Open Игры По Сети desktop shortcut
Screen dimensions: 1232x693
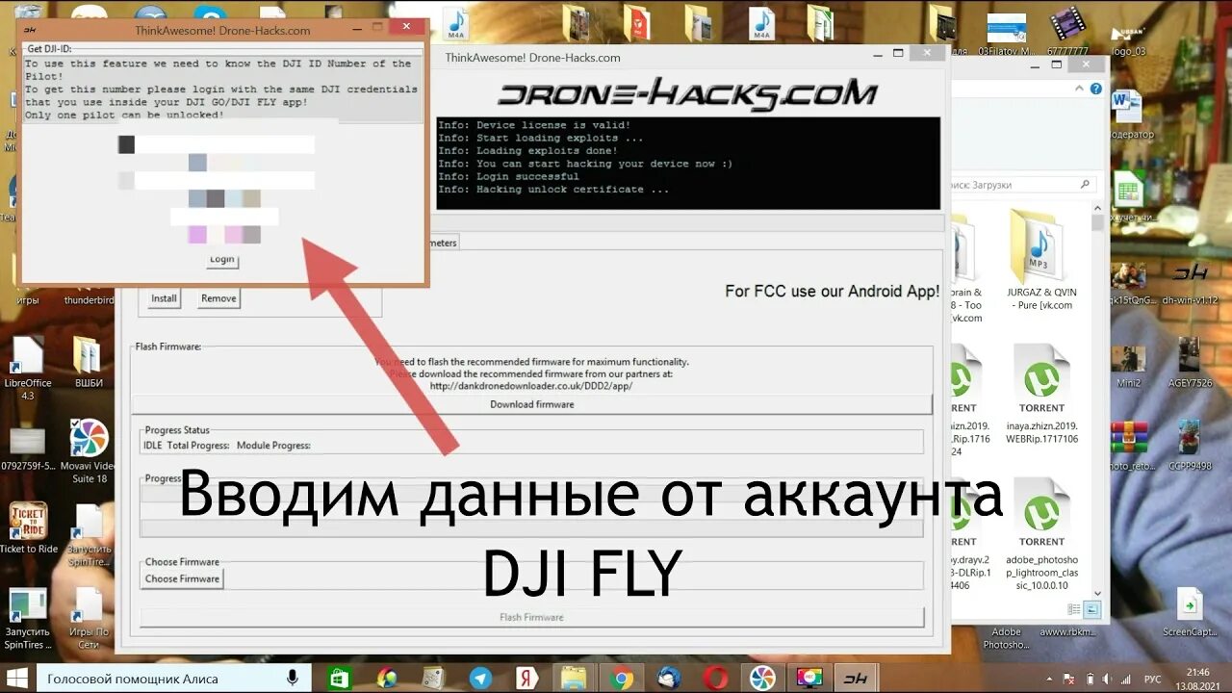[x=89, y=618]
